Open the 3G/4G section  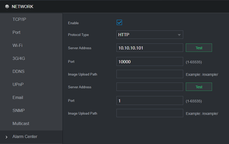pos(18,58)
